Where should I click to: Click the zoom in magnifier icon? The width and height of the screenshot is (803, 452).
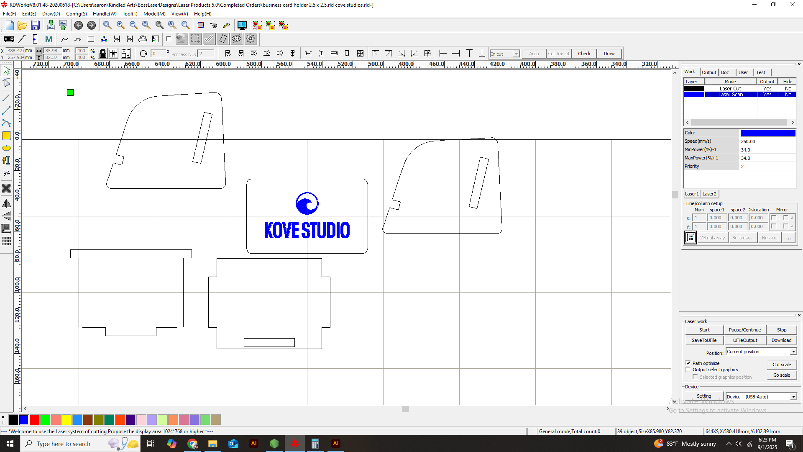pyautogui.click(x=120, y=26)
